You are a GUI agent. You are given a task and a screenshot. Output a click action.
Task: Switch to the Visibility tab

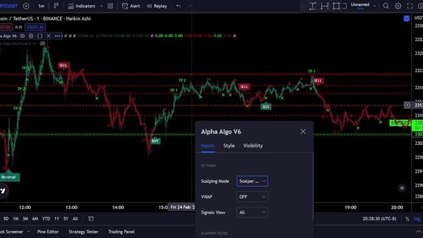pos(252,145)
